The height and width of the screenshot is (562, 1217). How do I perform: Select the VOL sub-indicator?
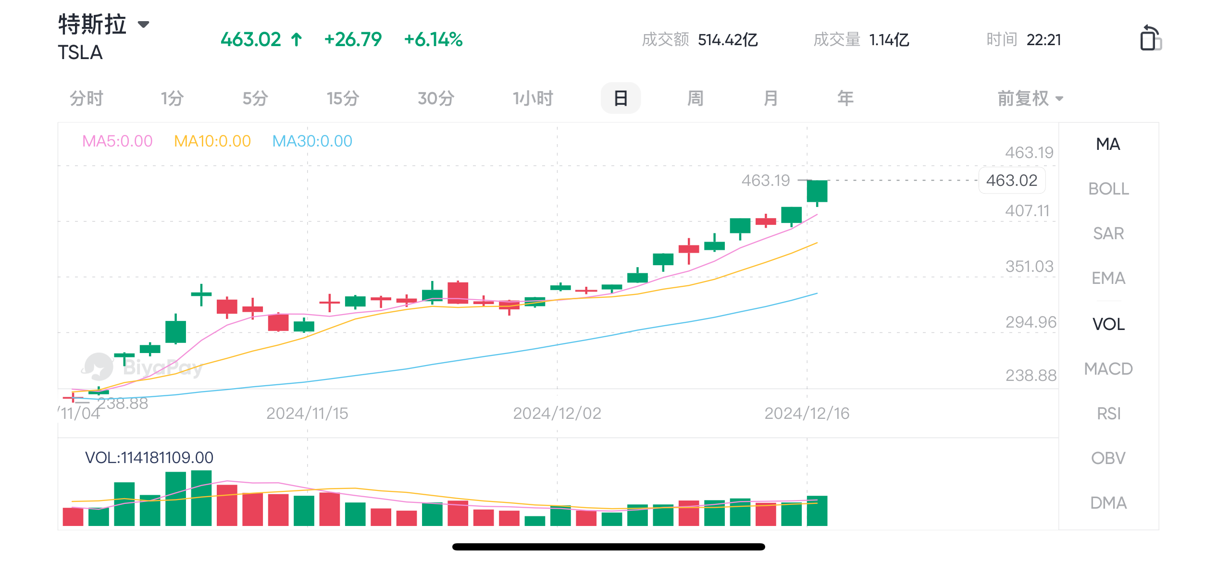1108,324
